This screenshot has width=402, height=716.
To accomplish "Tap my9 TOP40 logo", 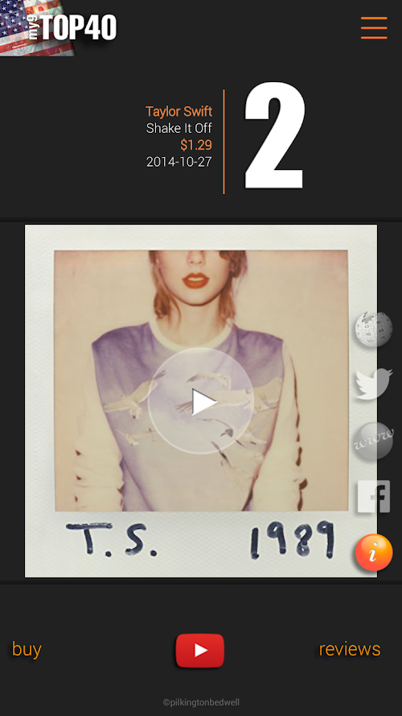I will 59,28.
